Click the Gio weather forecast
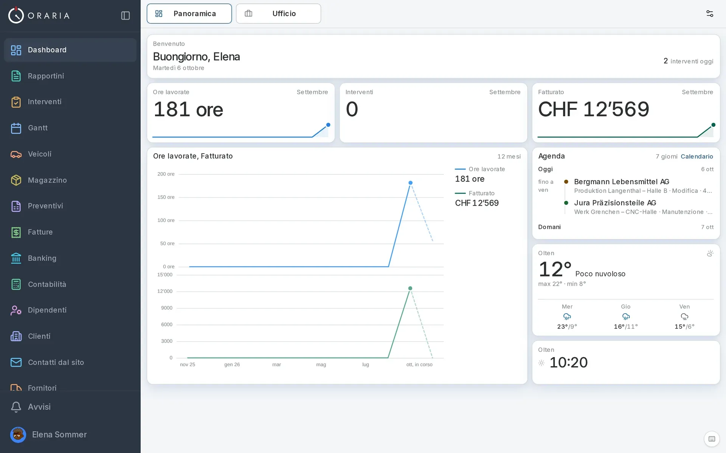The width and height of the screenshot is (726, 453). [626, 317]
